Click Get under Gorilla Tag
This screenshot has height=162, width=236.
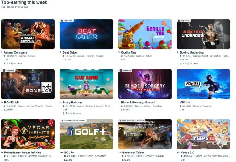click(123, 60)
